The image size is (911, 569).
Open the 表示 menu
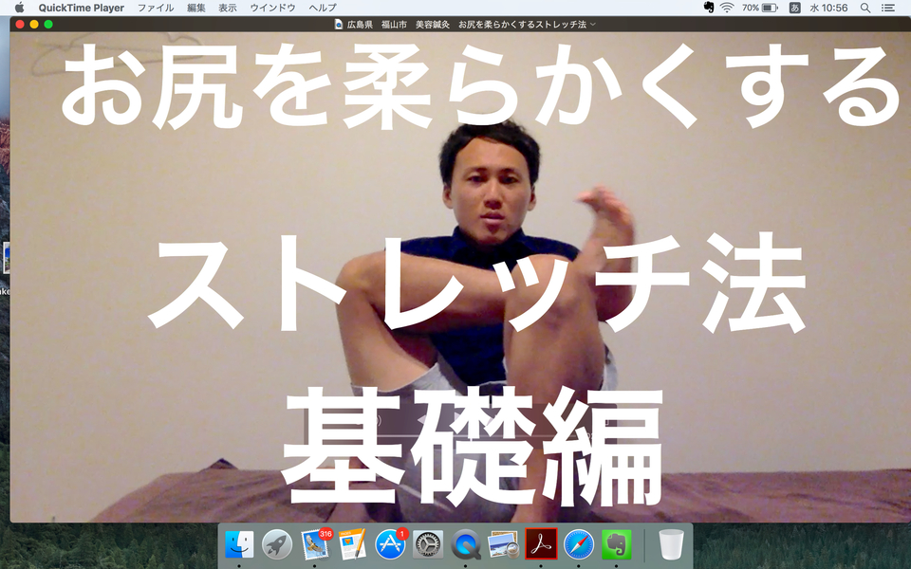tap(227, 8)
